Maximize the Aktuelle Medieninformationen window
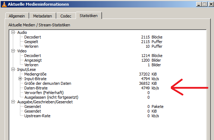The image size is (214, 140). pyautogui.click(x=205, y=4)
